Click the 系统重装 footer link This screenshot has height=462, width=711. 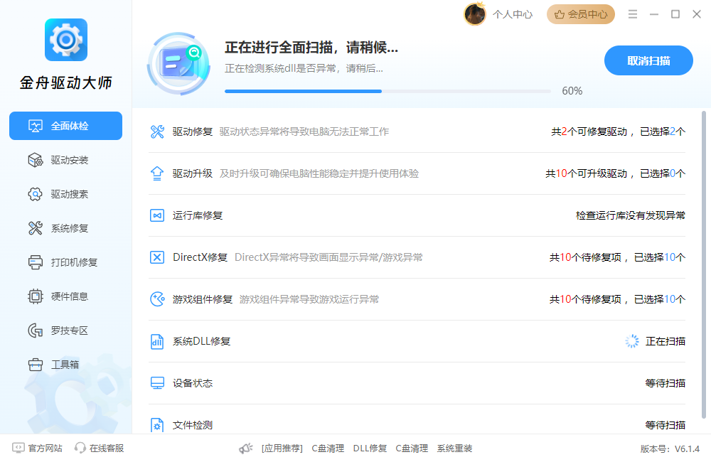click(x=454, y=448)
